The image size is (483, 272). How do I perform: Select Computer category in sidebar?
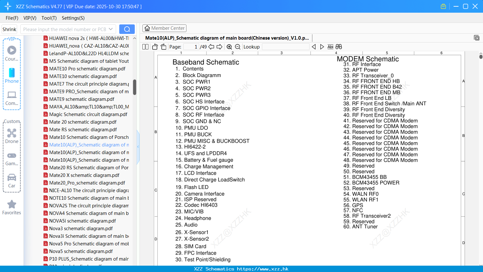[12, 98]
